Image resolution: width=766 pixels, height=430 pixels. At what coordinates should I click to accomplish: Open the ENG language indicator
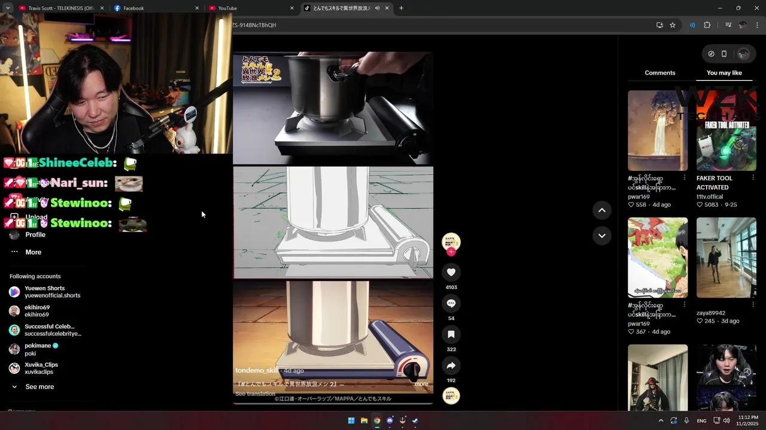(x=701, y=420)
